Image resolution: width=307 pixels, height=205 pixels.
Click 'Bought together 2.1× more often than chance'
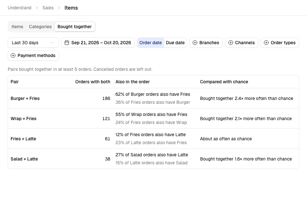coord(246,119)
